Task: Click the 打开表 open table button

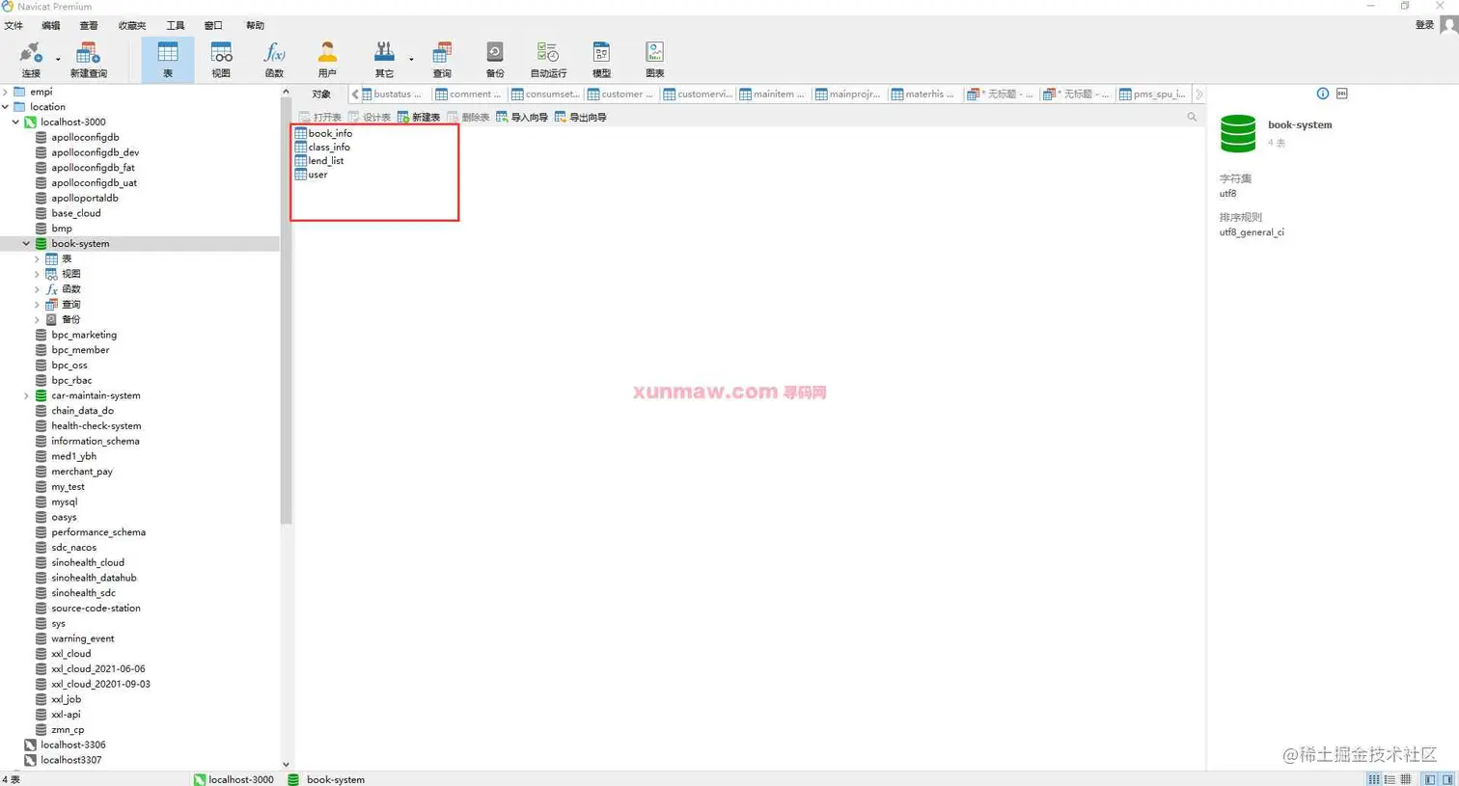Action: (x=320, y=118)
